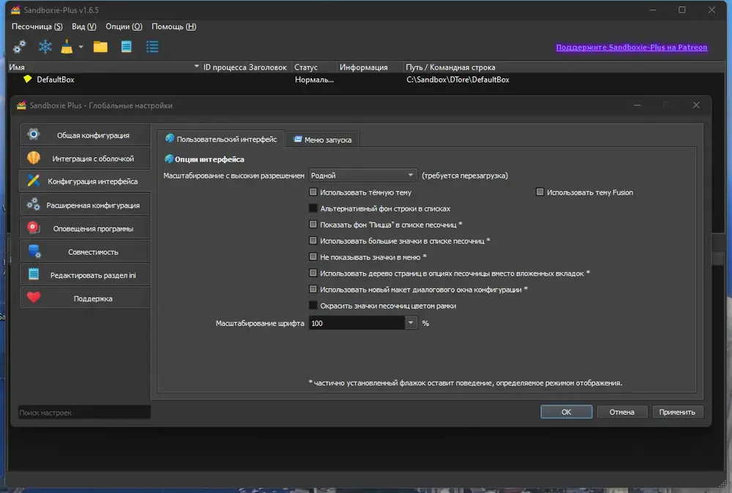Open the Масштабирование с высоким разрешением dropdown
This screenshot has height=493, width=732.
pyautogui.click(x=362, y=176)
